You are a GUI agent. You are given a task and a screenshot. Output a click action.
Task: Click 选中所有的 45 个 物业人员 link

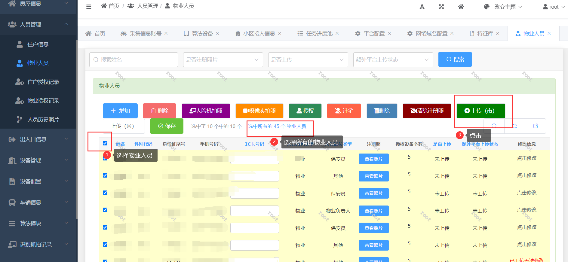click(277, 126)
